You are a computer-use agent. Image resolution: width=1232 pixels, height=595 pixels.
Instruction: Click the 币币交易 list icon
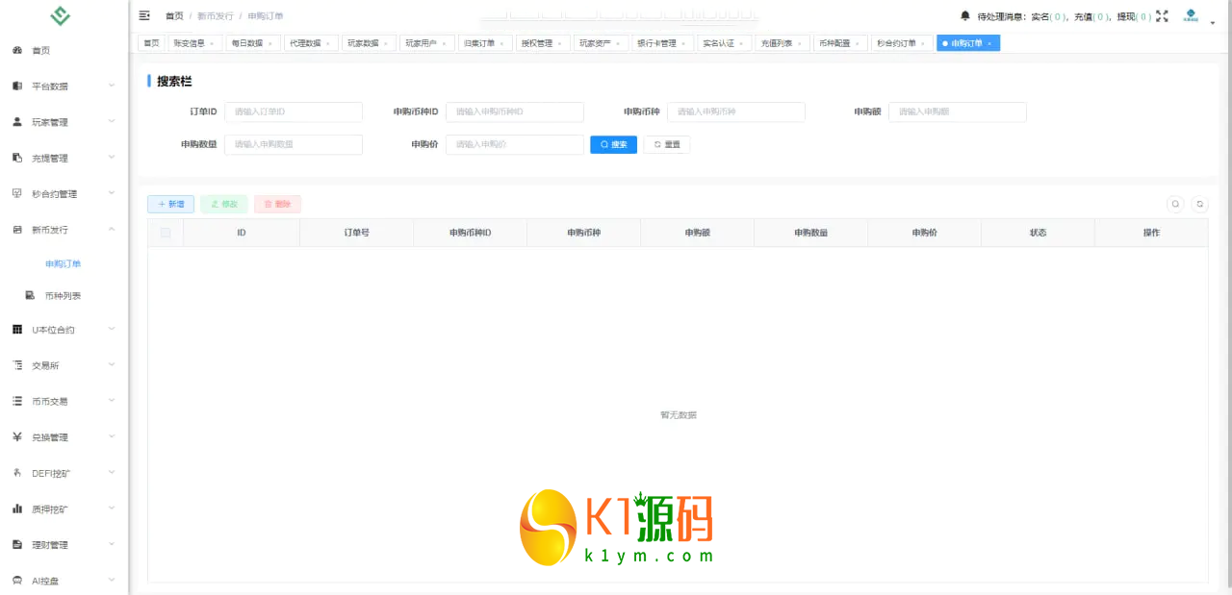click(17, 401)
